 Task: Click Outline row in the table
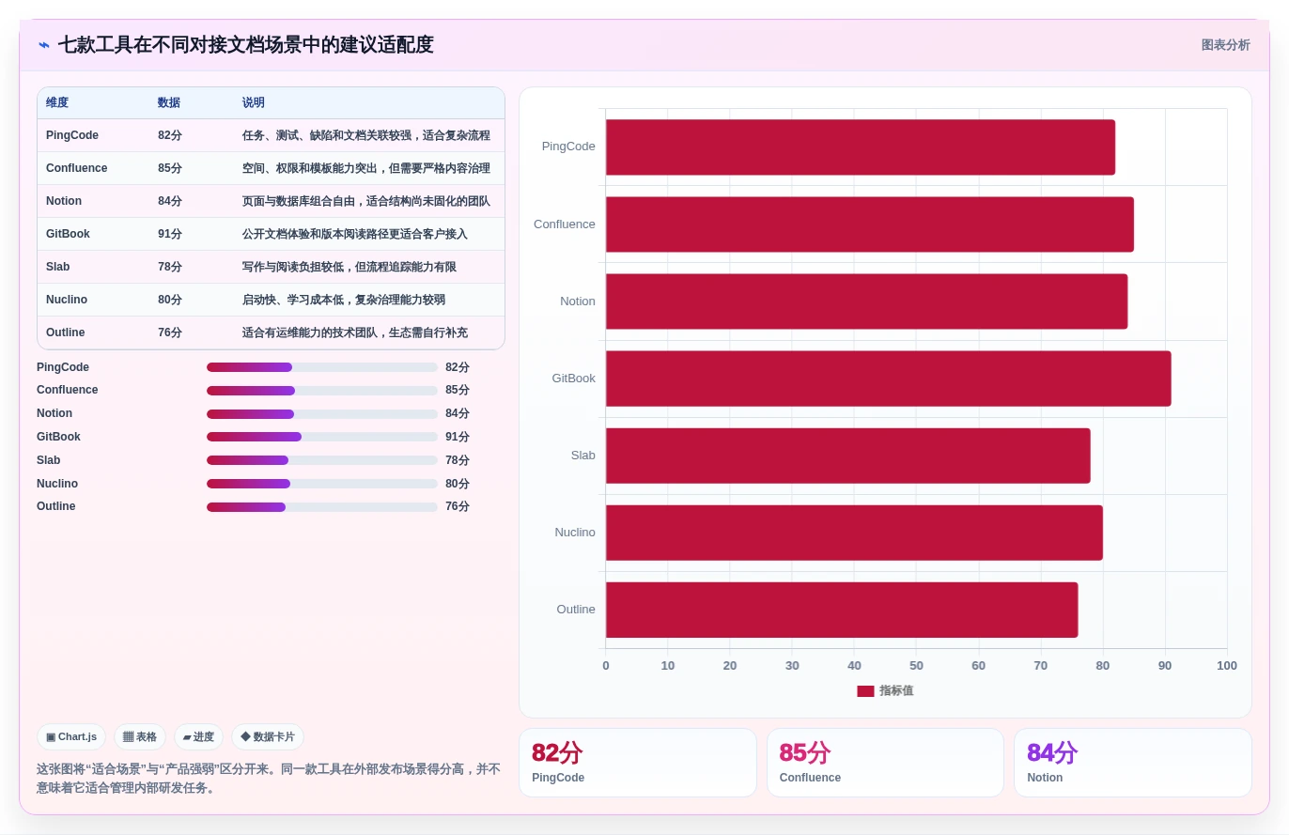[271, 332]
